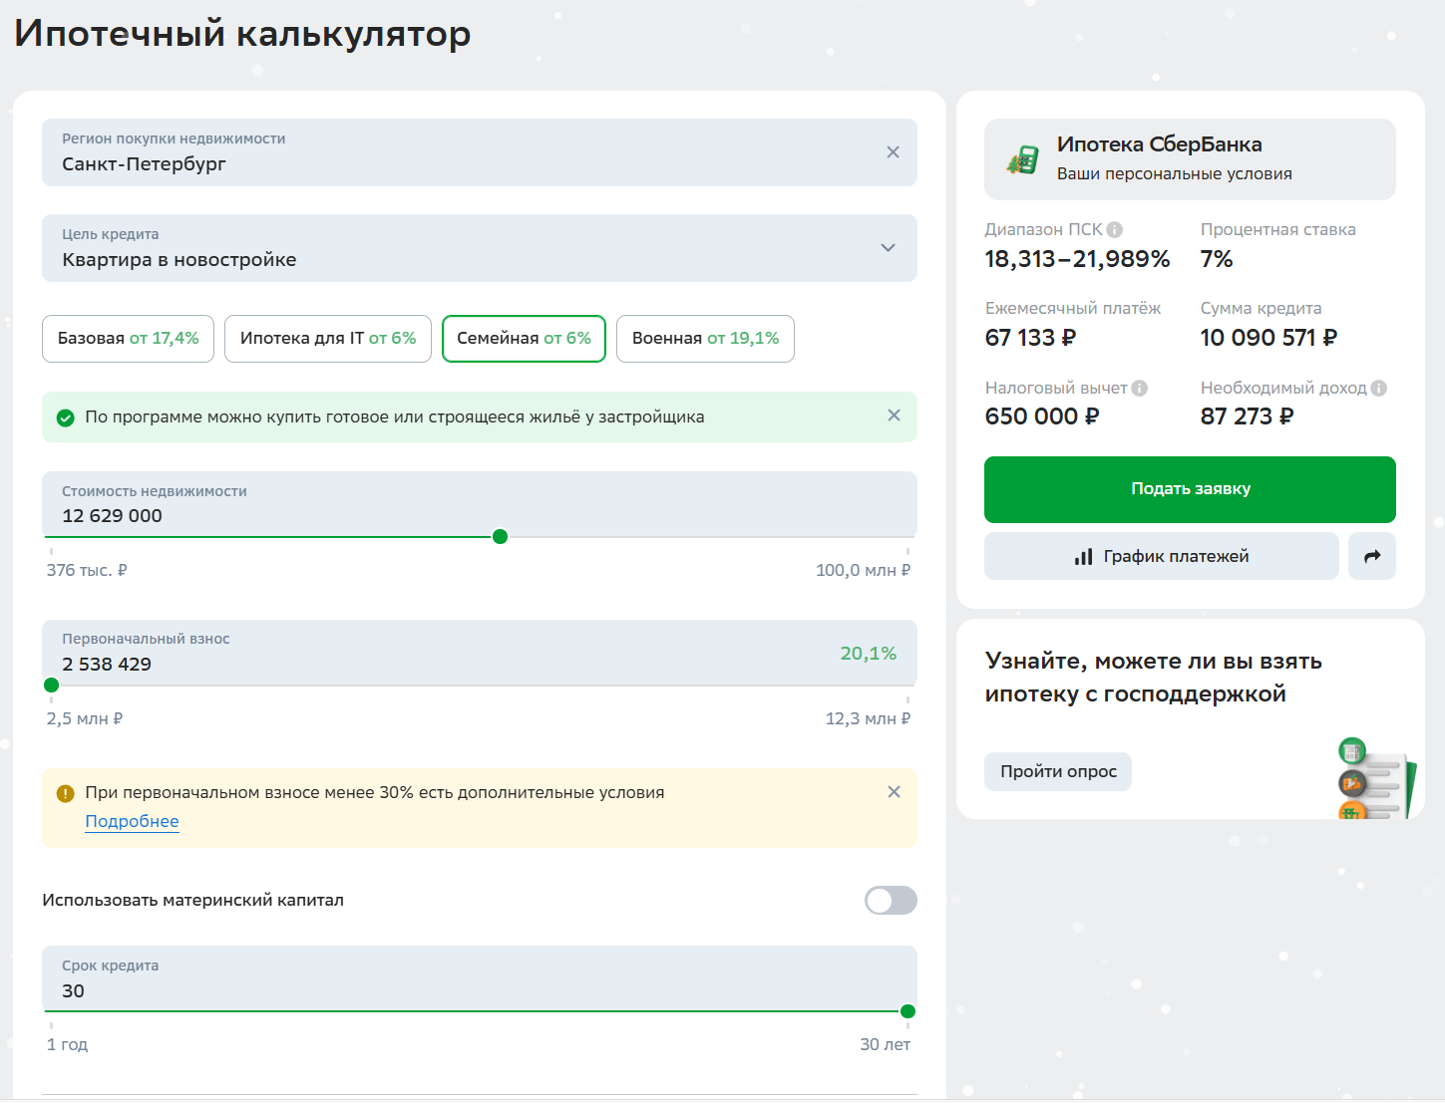1445x1103 pixels.
Task: Click the Первоначальный взнос amount field
Action: point(399,664)
